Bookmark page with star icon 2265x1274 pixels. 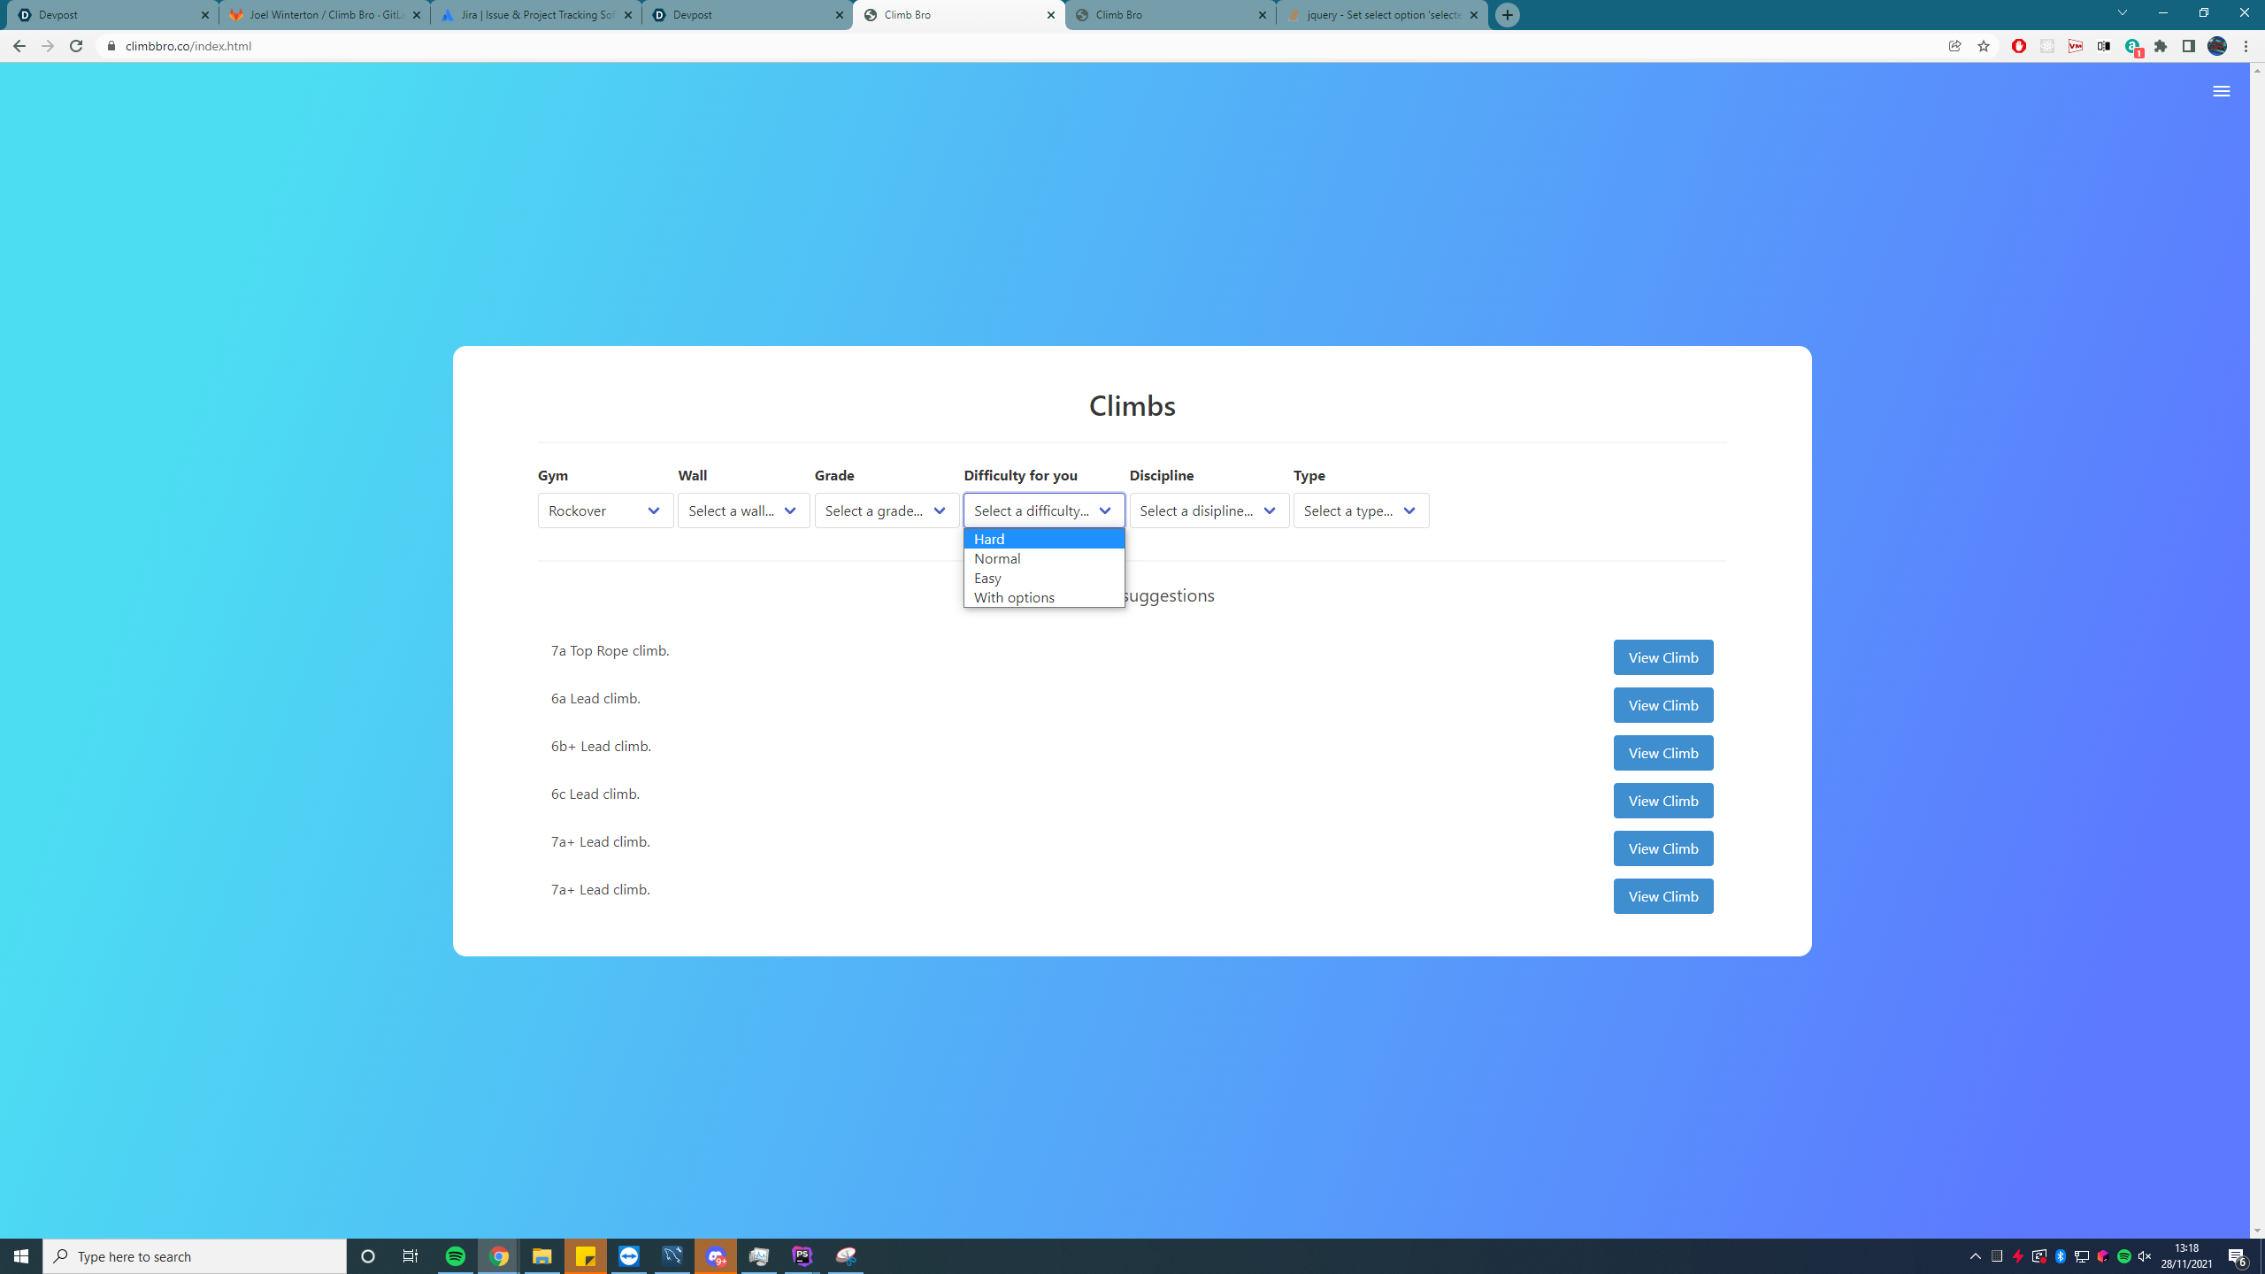(x=1983, y=46)
